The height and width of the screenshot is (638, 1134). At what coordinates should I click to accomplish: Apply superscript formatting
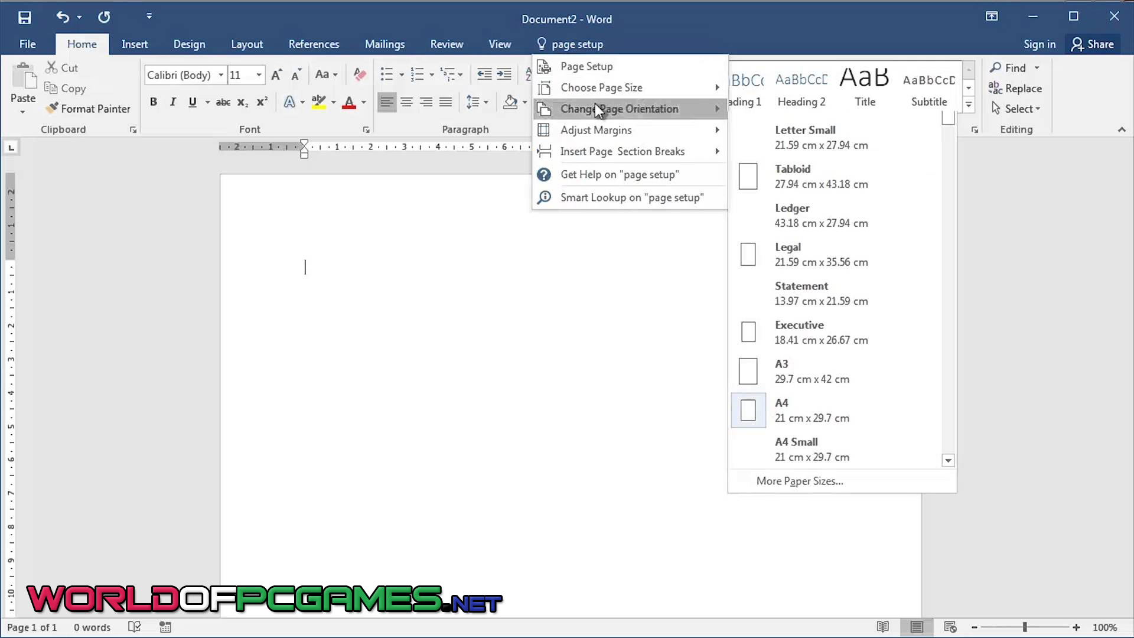(262, 102)
